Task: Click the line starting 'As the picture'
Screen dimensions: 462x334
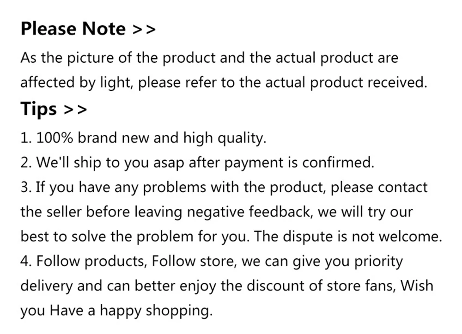Action: tap(209, 57)
